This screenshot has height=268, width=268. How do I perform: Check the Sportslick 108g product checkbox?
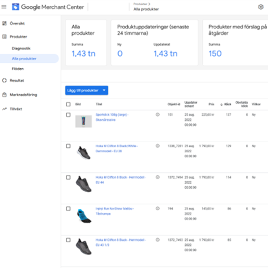68,115
